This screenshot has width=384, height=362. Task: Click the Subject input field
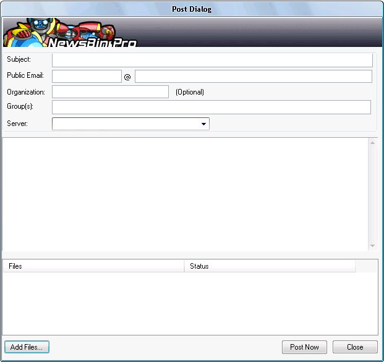tap(212, 60)
